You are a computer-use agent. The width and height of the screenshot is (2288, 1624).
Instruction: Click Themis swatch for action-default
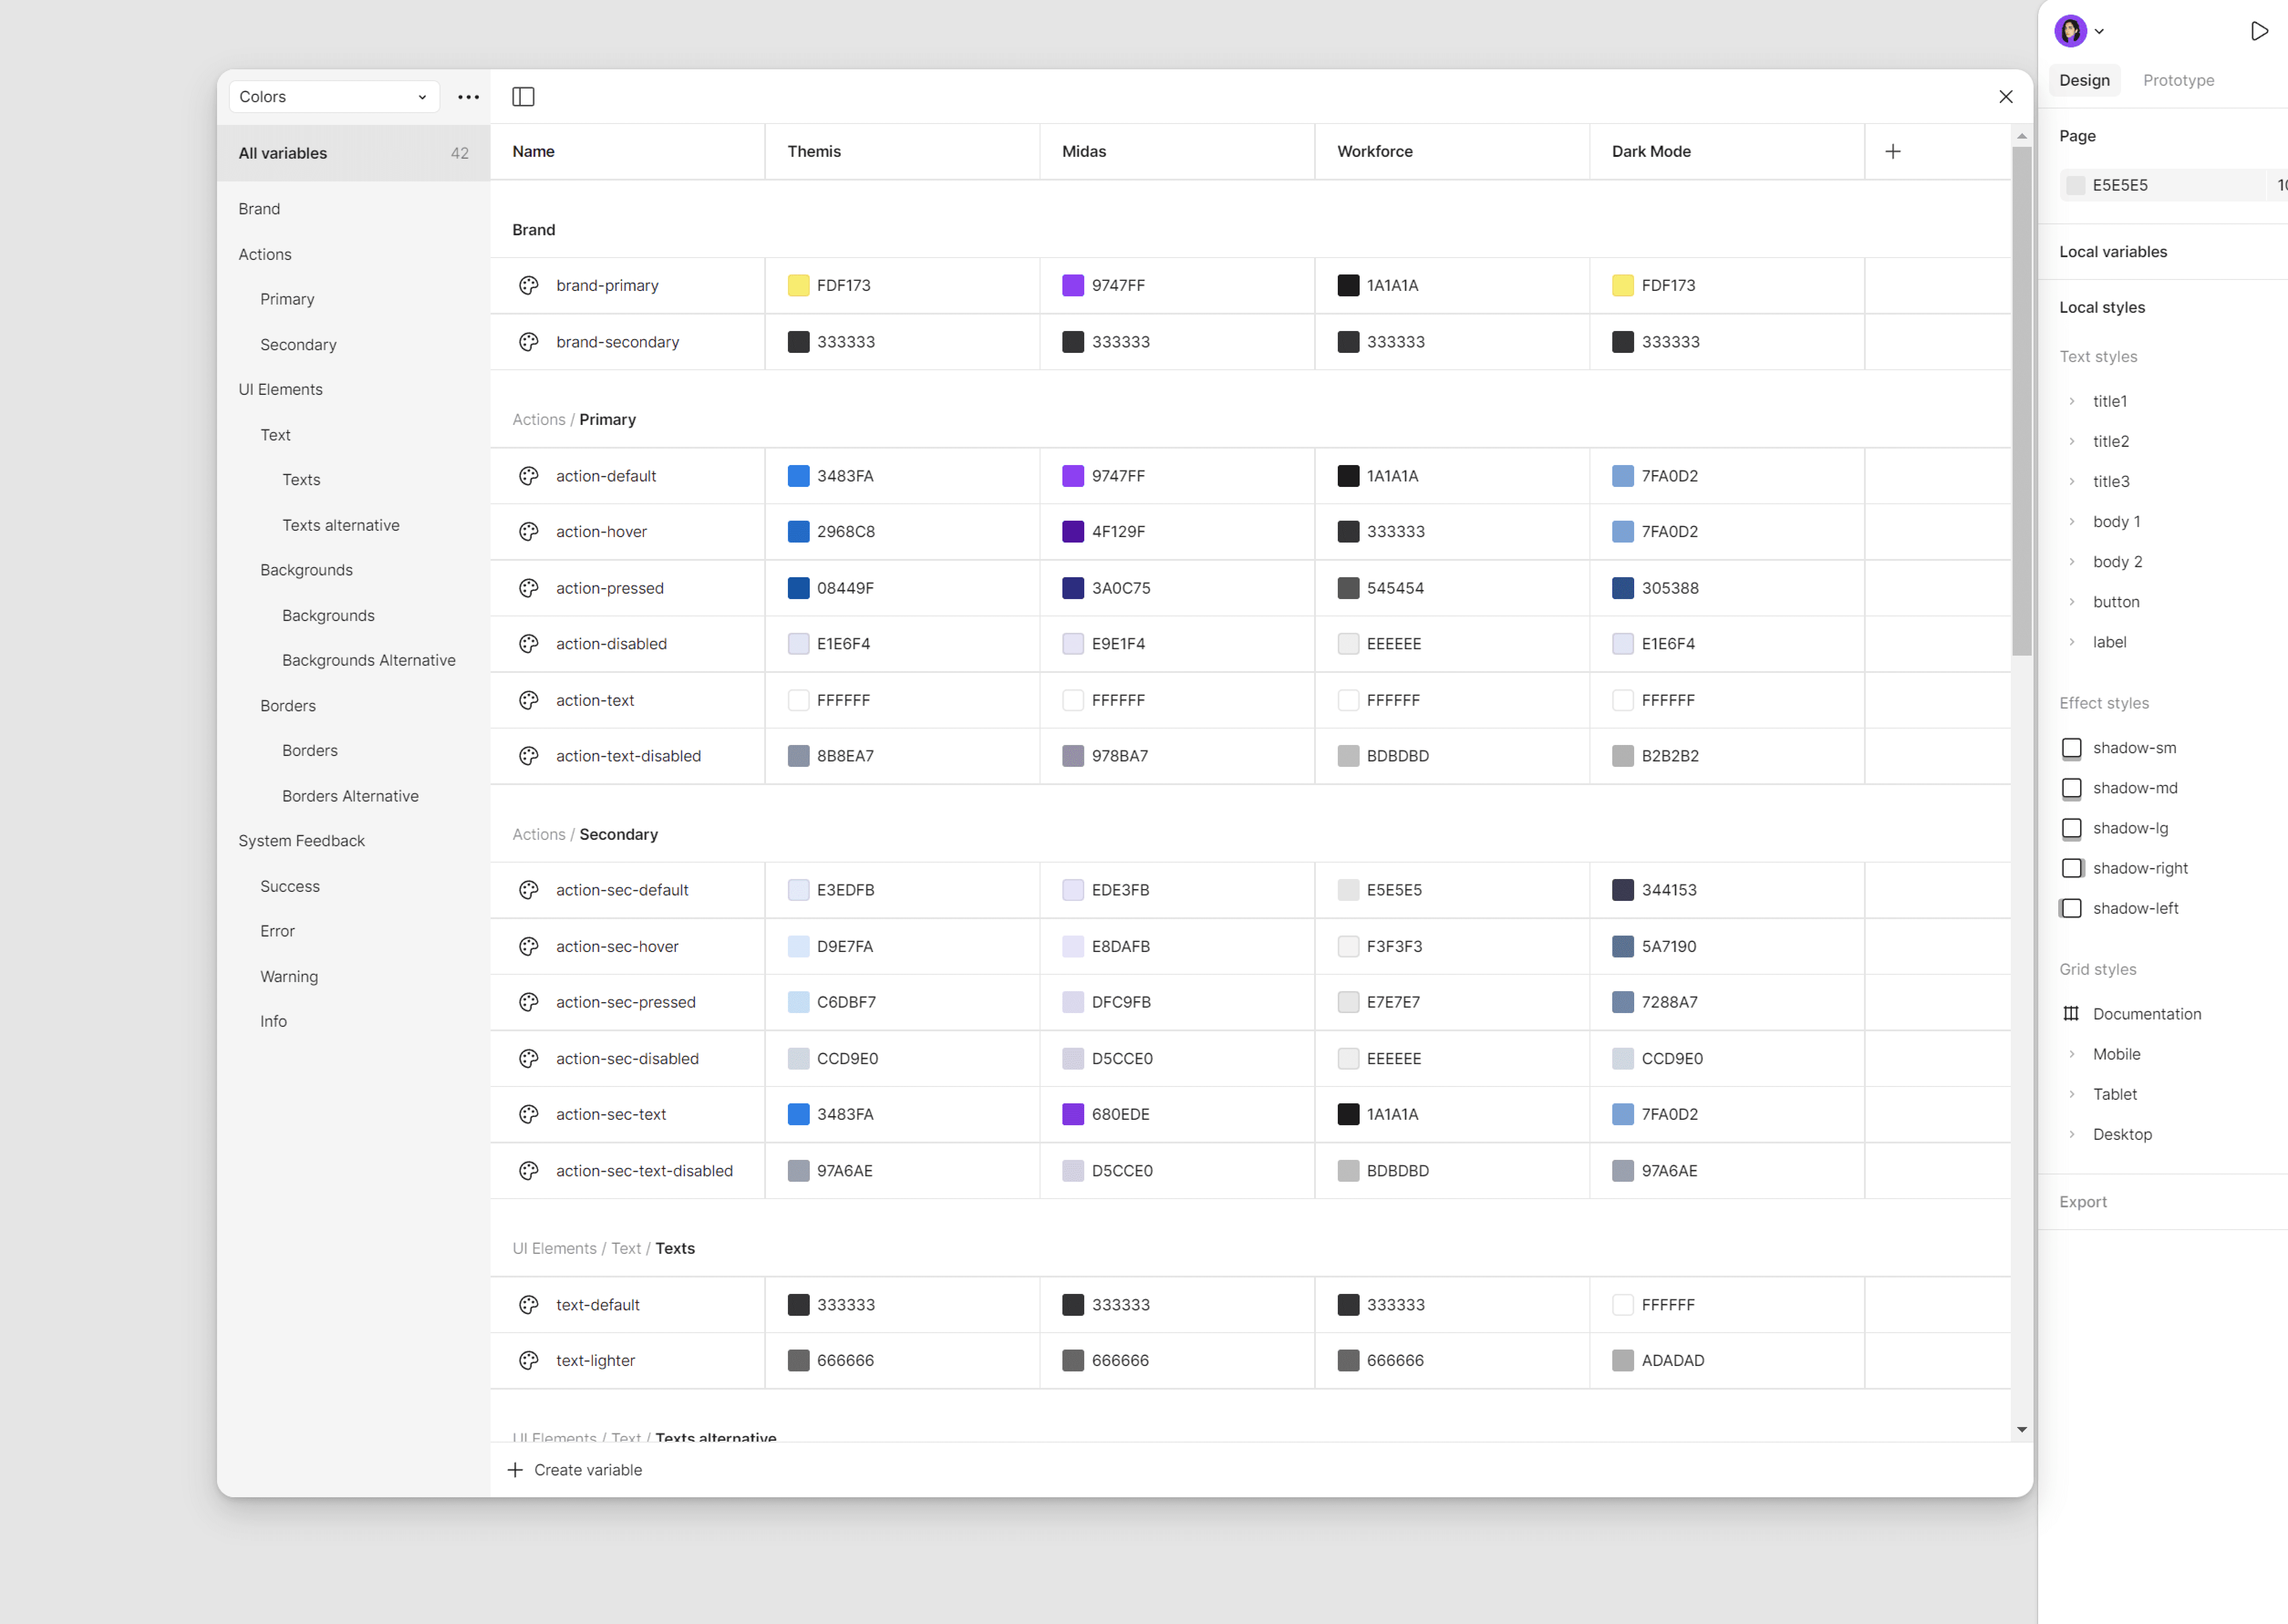tap(798, 476)
